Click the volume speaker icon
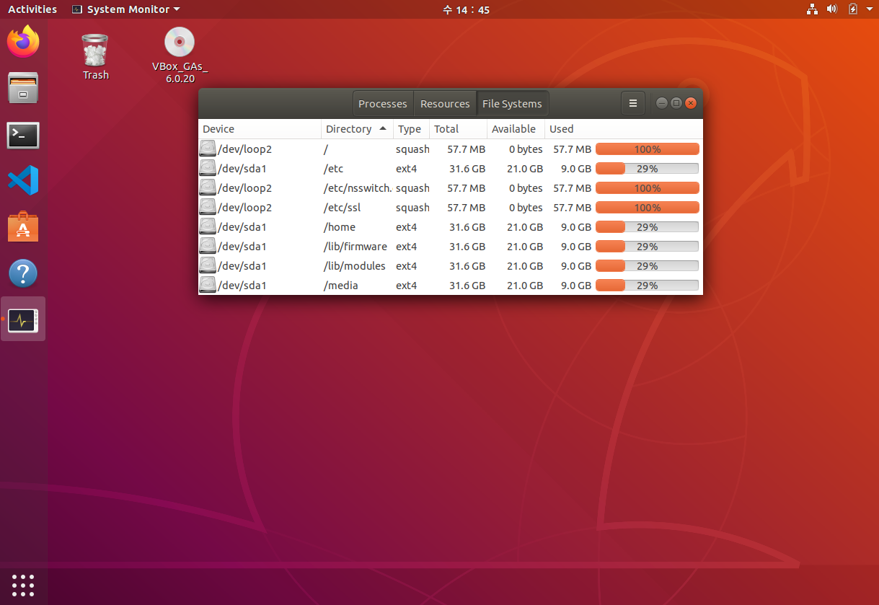 [832, 9]
